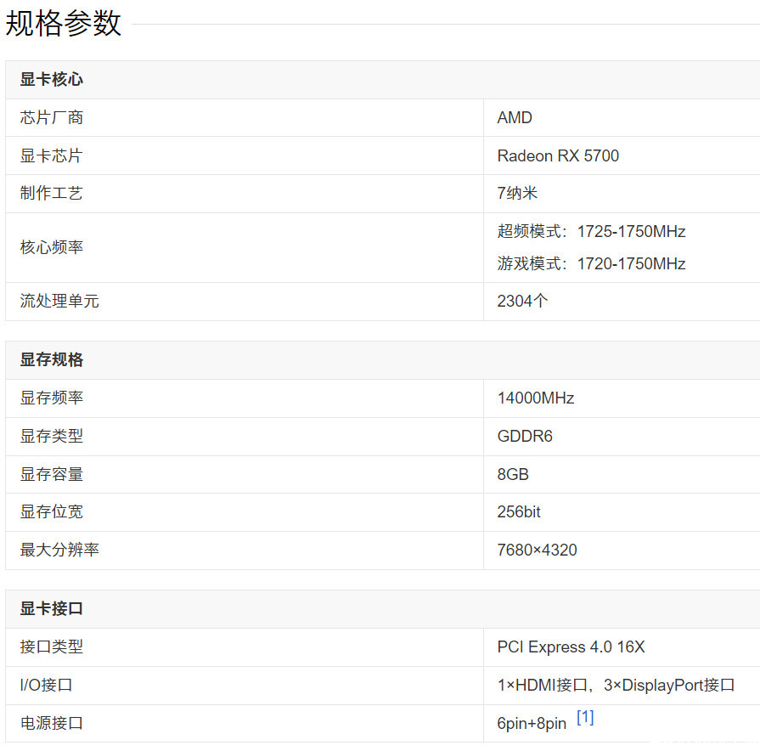
Task: Select the 256bit value
Action: tap(519, 511)
